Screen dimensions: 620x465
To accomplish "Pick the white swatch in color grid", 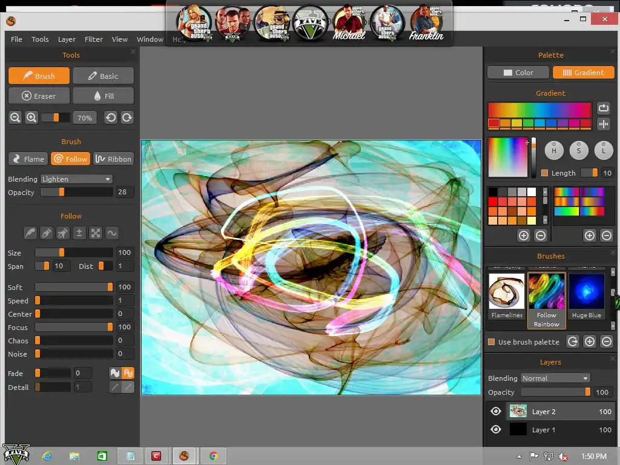I will (x=532, y=192).
